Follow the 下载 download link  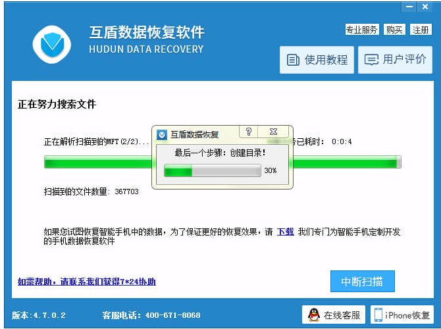point(285,232)
